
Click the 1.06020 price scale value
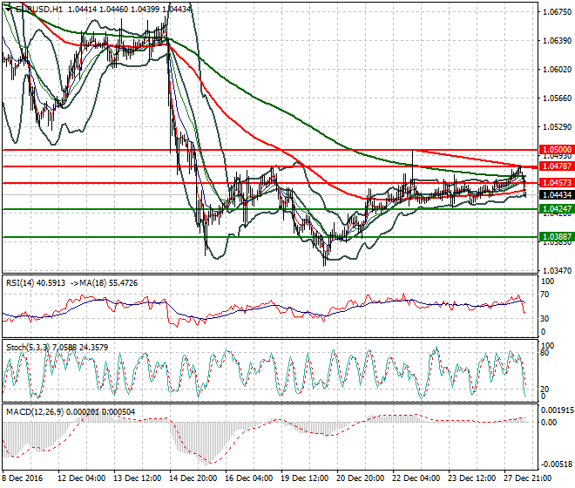[557, 70]
